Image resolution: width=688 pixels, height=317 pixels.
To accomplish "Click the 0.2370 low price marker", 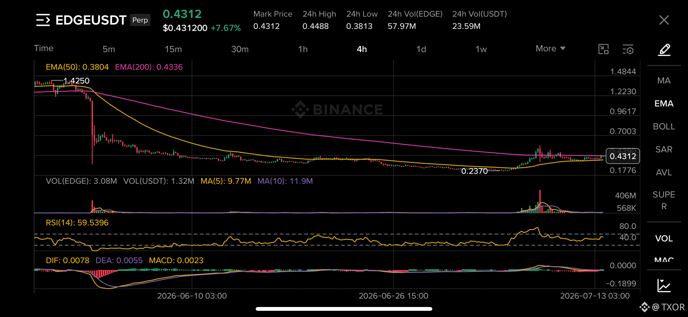I will click(474, 171).
